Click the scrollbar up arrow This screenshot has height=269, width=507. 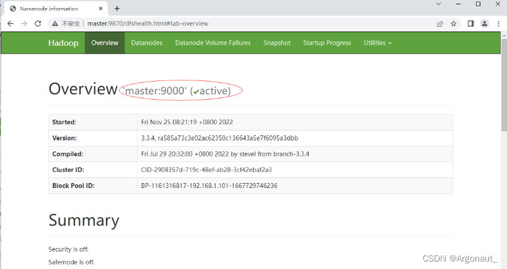pyautogui.click(x=504, y=35)
